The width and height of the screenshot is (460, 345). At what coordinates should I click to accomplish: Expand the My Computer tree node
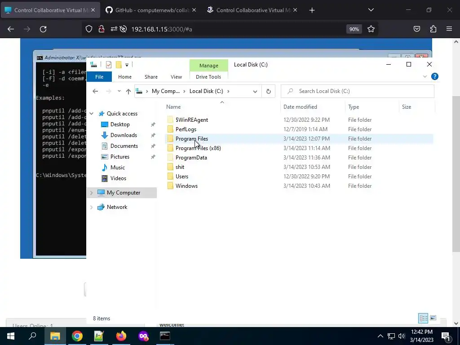[92, 193]
